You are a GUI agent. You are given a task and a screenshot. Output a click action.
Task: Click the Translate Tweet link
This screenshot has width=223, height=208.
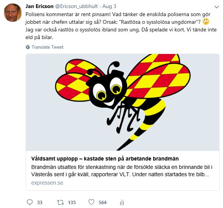pos(47,47)
